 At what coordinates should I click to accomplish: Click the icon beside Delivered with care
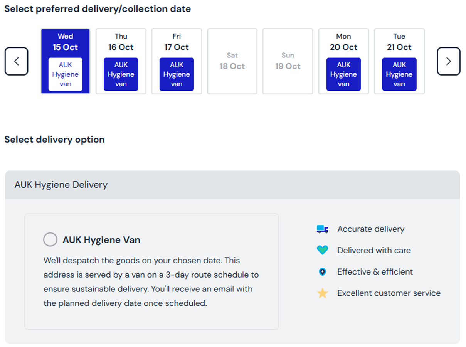322,250
